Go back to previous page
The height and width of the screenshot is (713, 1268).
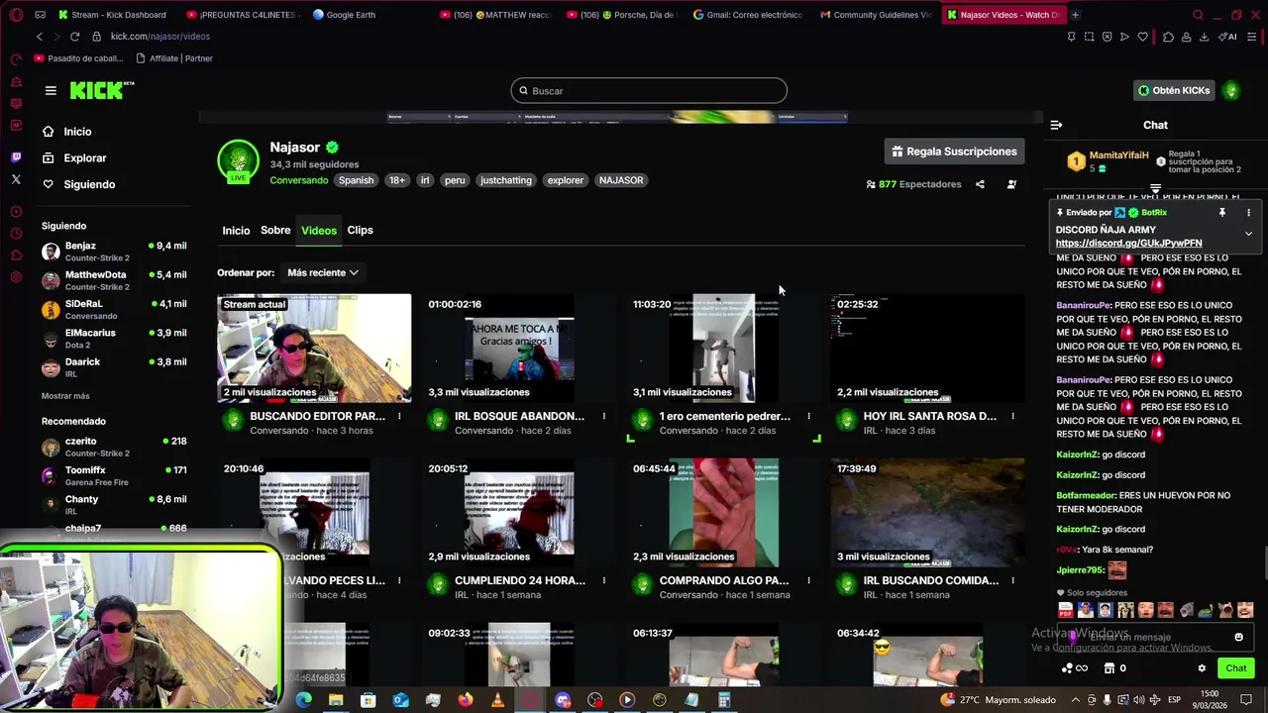(x=39, y=37)
